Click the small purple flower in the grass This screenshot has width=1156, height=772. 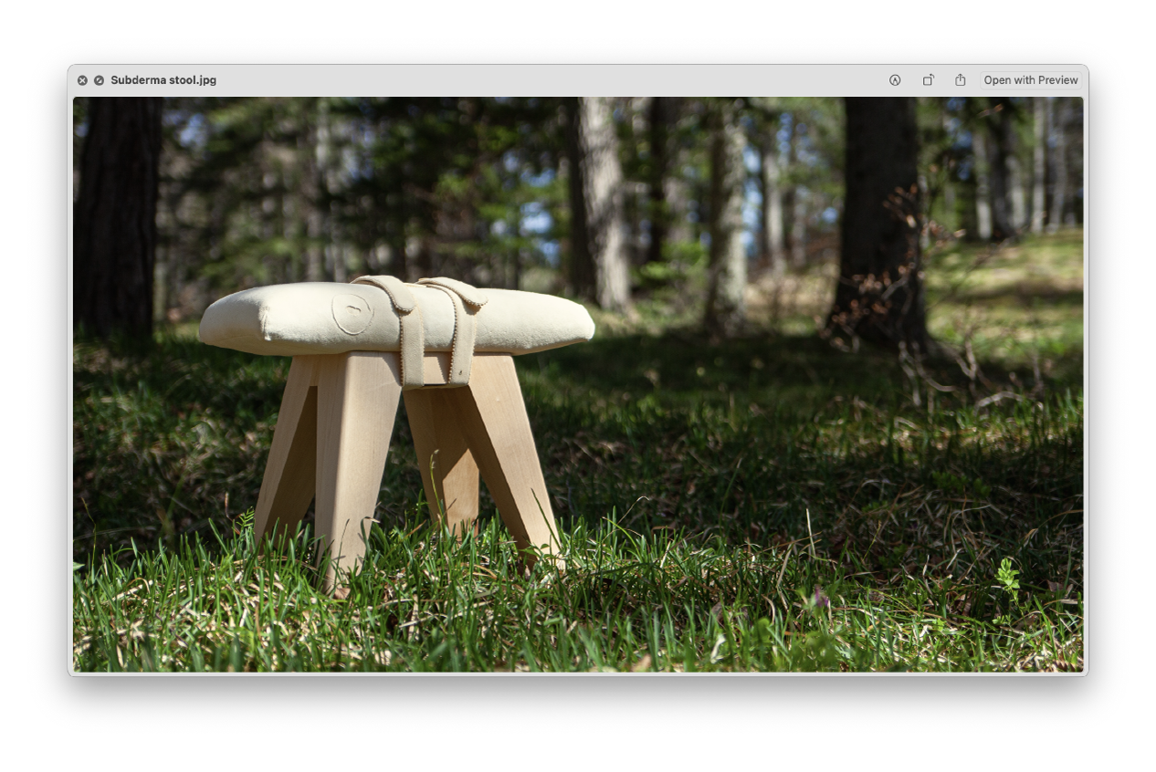pos(820,598)
